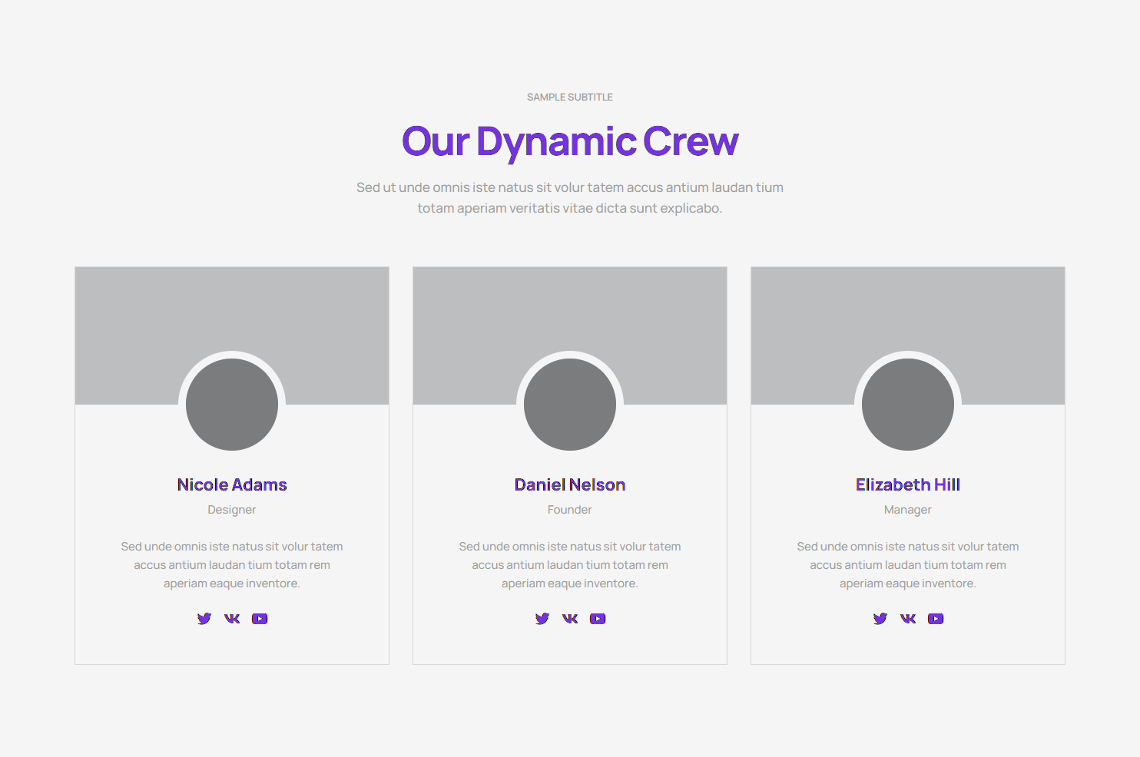Click Daniel Nelson's Twitter icon
1140x757 pixels.
(542, 619)
